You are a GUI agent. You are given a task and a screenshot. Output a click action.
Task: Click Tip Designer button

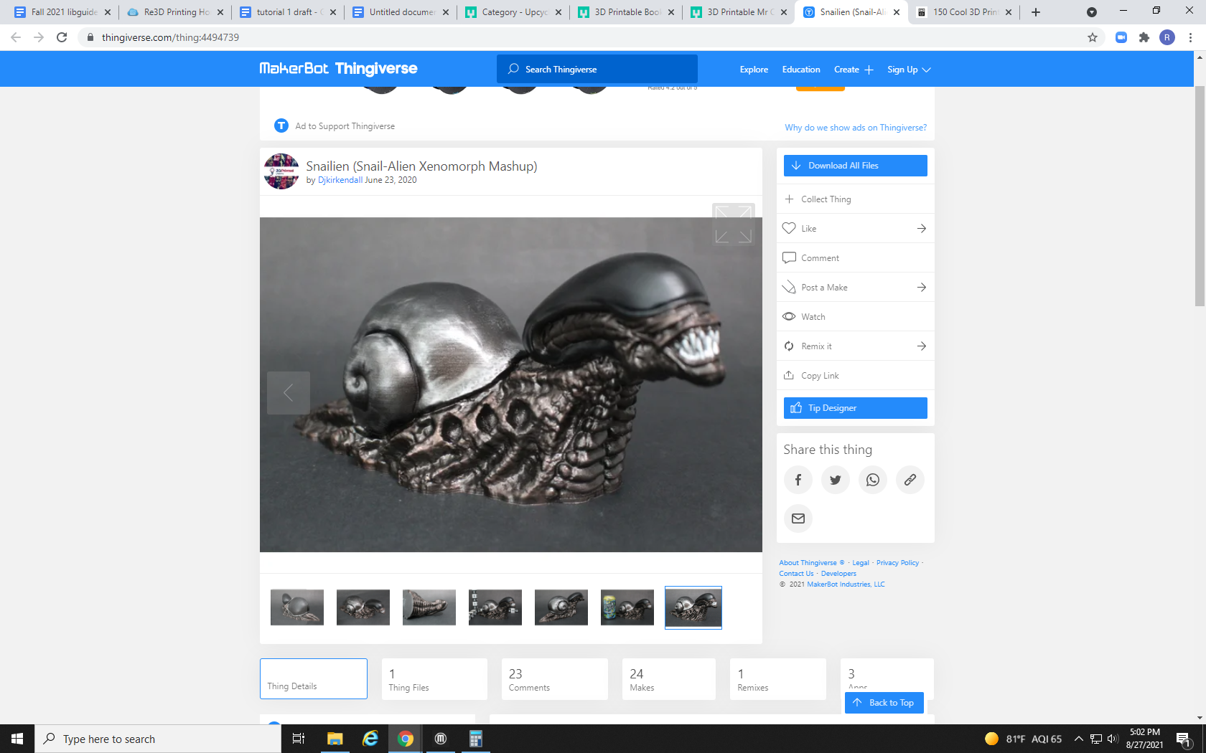[x=856, y=408]
